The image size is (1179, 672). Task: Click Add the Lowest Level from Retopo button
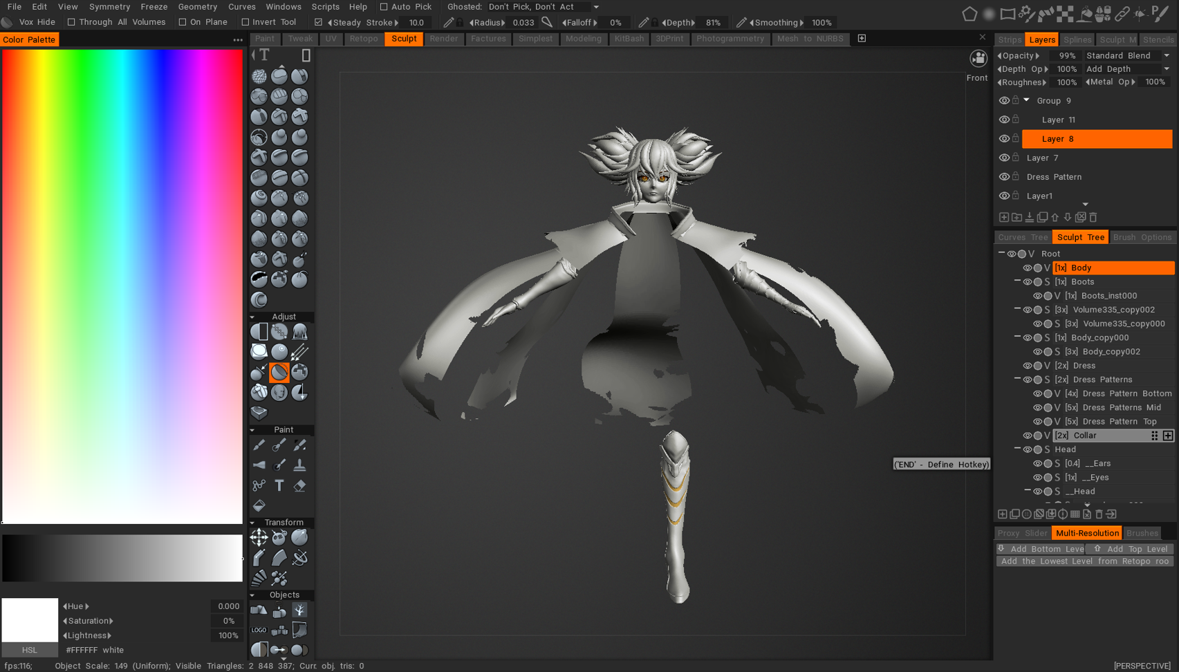coord(1084,561)
